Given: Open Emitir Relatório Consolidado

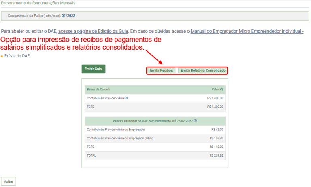Looking at the screenshot, I should coord(203,71).
